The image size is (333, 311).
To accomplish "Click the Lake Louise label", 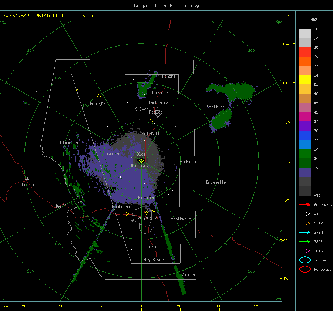I will [x=28, y=182].
